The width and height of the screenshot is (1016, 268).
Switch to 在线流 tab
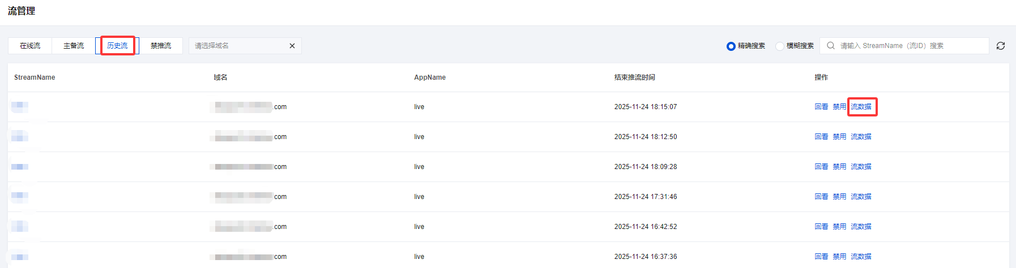click(x=30, y=46)
